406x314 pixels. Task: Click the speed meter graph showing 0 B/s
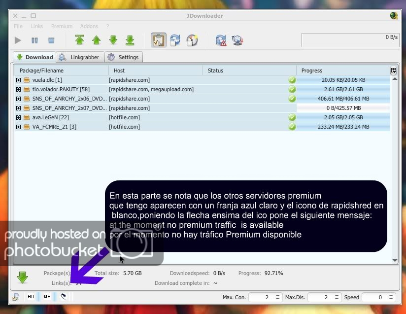[350, 40]
